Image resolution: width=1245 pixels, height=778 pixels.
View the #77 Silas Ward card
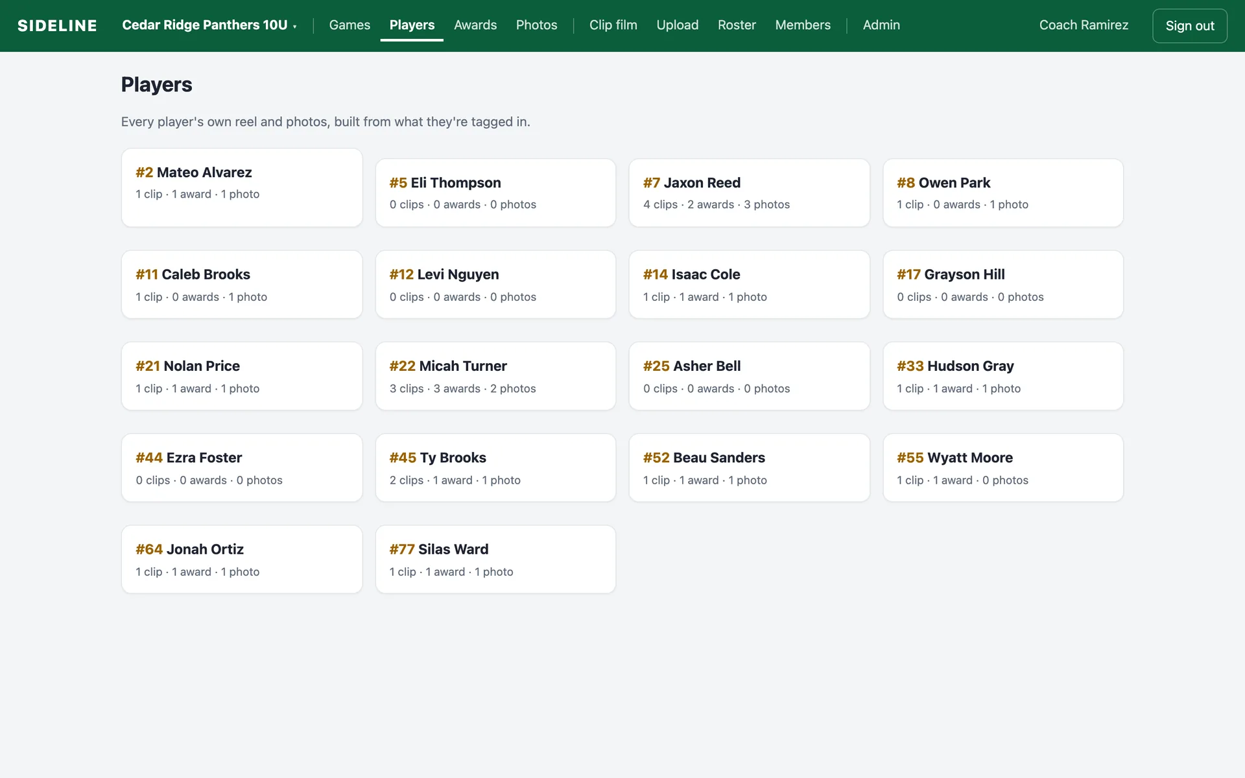495,559
